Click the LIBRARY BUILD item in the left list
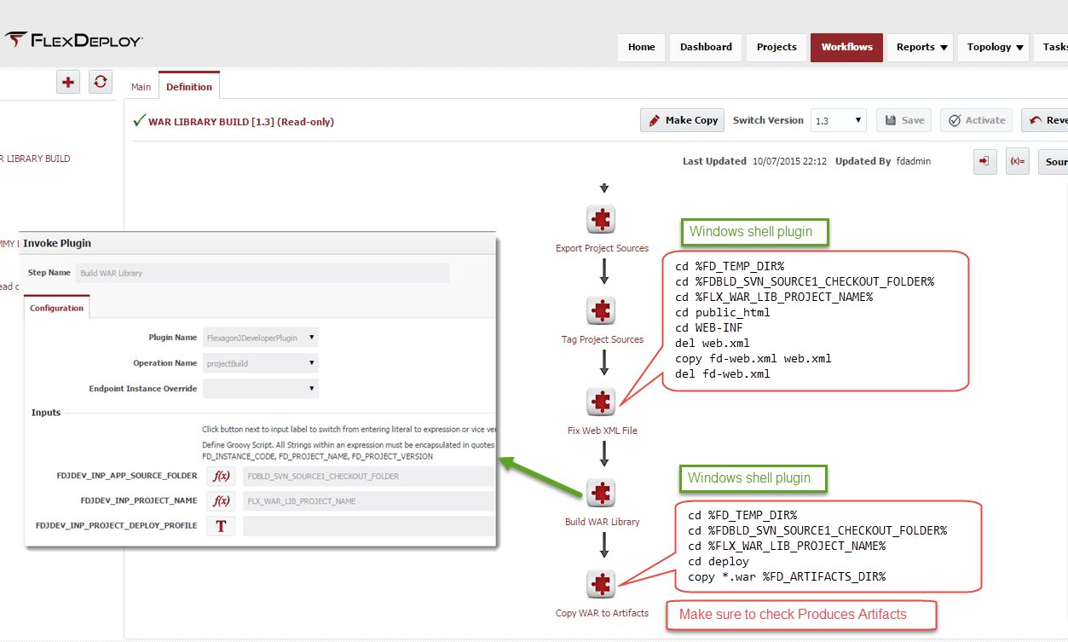Screen dimensions: 1068x642 (36, 159)
